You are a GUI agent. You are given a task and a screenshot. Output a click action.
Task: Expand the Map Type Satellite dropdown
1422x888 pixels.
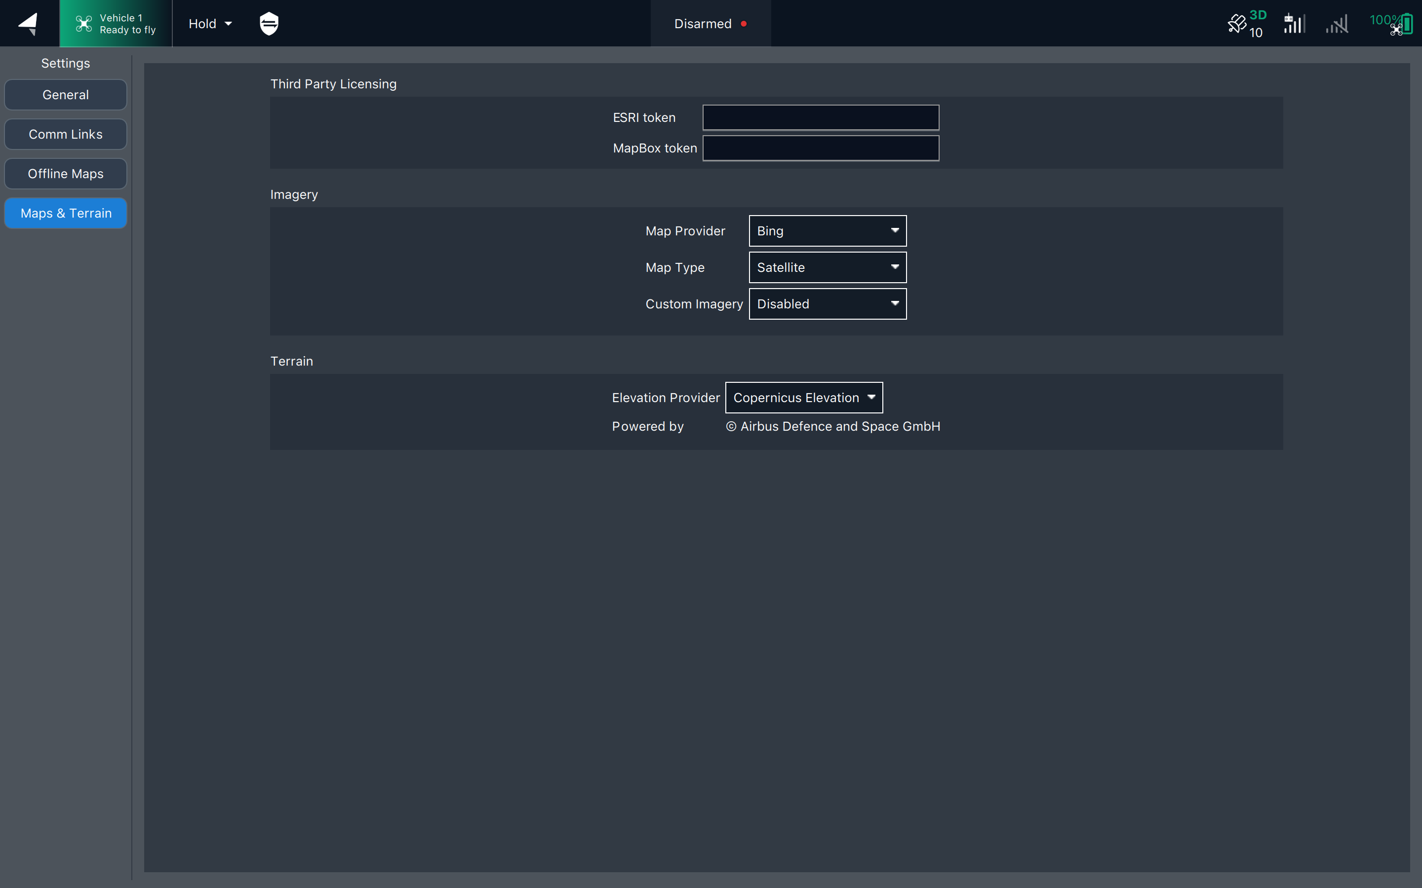[828, 267]
